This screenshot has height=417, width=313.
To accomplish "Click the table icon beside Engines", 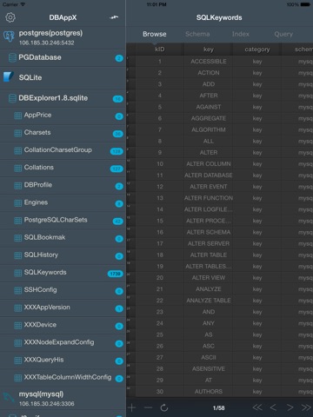I will click(18, 203).
